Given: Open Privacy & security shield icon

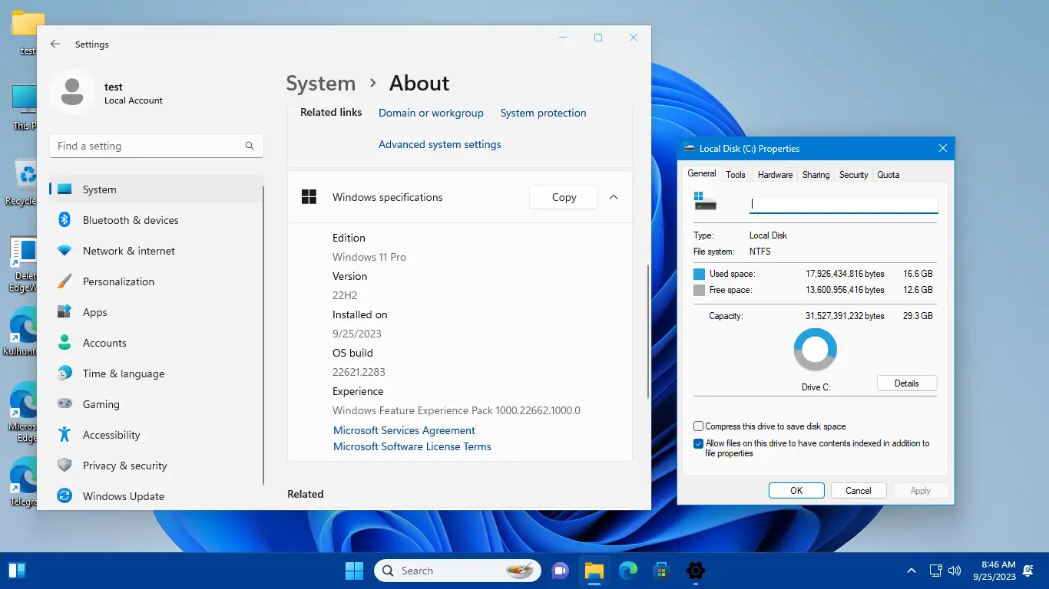Looking at the screenshot, I should tap(65, 466).
